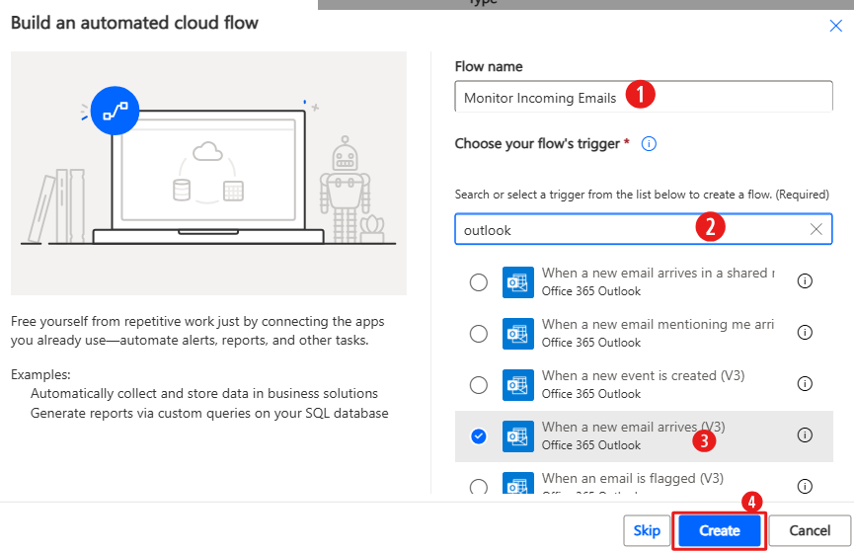Screen dimensions: 854x552
Task: Open info for 'new email arrives (V3)' trigger
Action: [x=805, y=435]
